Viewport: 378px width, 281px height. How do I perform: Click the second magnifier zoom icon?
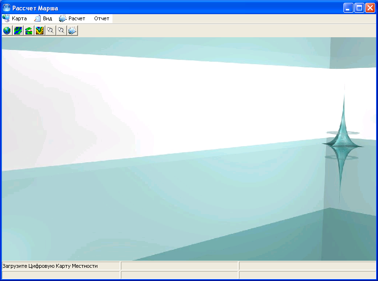61,31
